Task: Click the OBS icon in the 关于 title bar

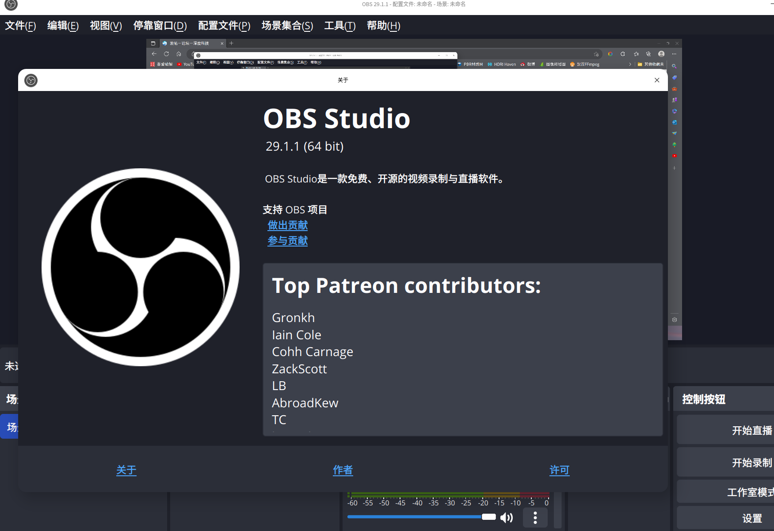Action: [31, 80]
